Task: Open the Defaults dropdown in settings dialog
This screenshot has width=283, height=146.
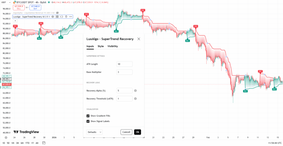Action: tap(94, 132)
